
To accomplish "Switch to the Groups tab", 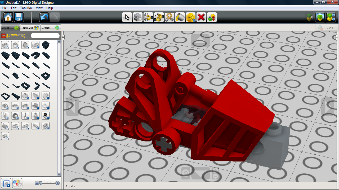I will point(51,28).
